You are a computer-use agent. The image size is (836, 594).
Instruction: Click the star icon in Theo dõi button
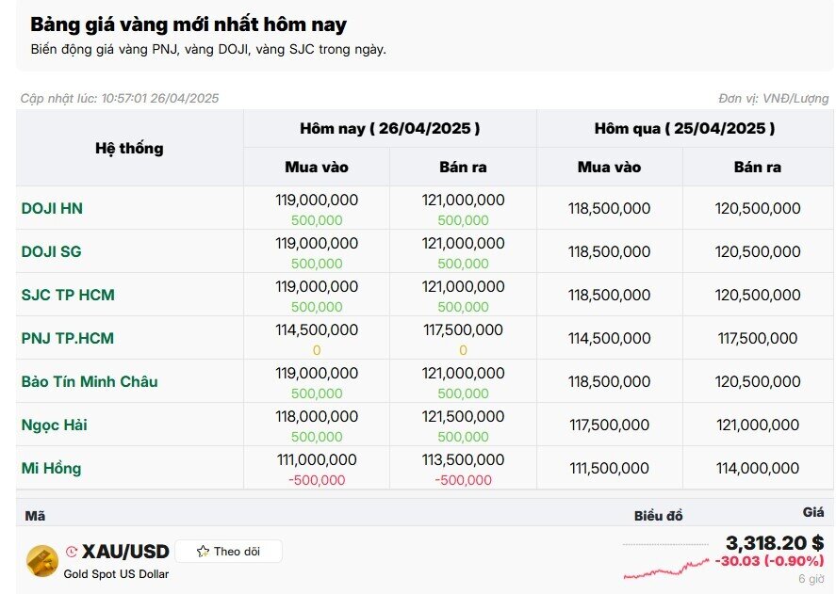(203, 552)
